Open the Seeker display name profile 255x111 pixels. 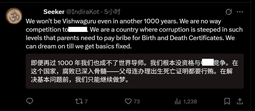[54, 12]
